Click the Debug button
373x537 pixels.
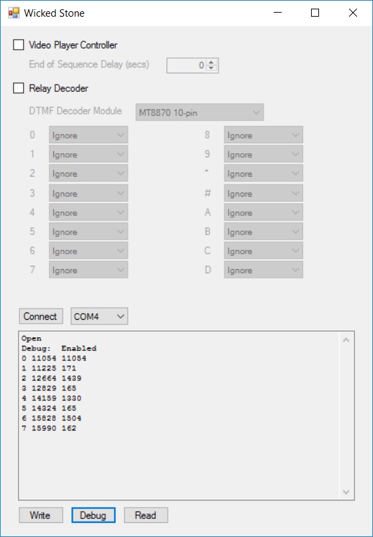(x=93, y=515)
